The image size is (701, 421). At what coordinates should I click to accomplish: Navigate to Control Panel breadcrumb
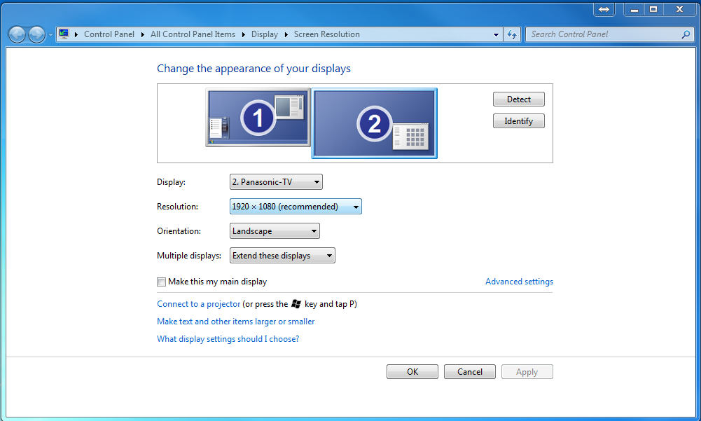pos(109,34)
